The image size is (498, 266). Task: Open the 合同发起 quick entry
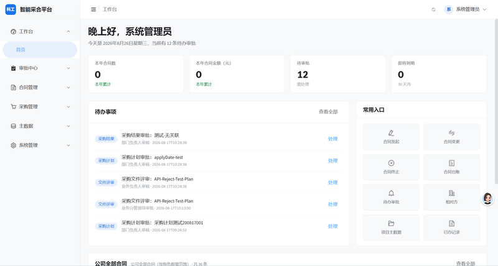391,137
